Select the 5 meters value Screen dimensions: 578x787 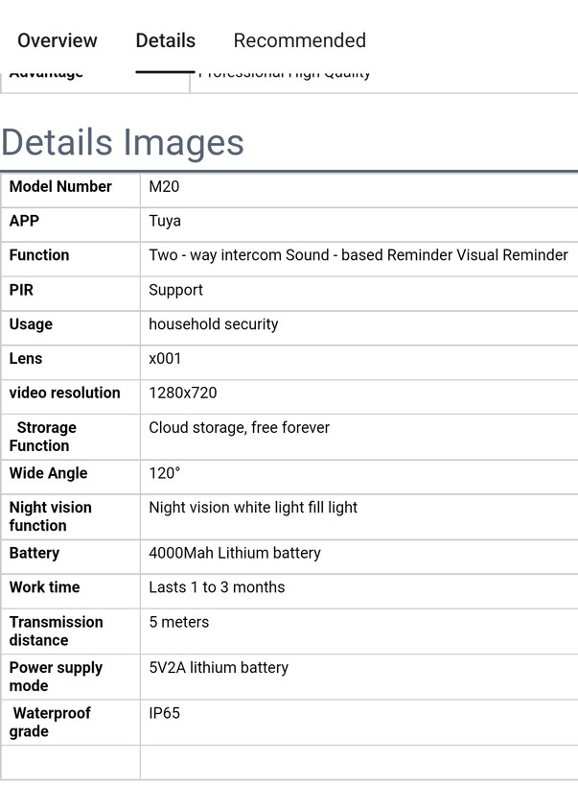tap(179, 622)
